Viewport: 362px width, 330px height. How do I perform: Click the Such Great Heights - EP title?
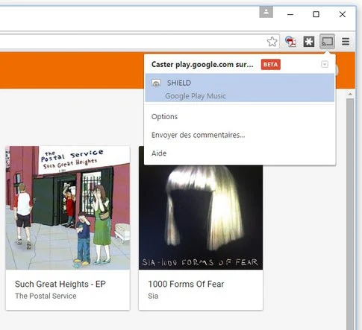pos(60,284)
